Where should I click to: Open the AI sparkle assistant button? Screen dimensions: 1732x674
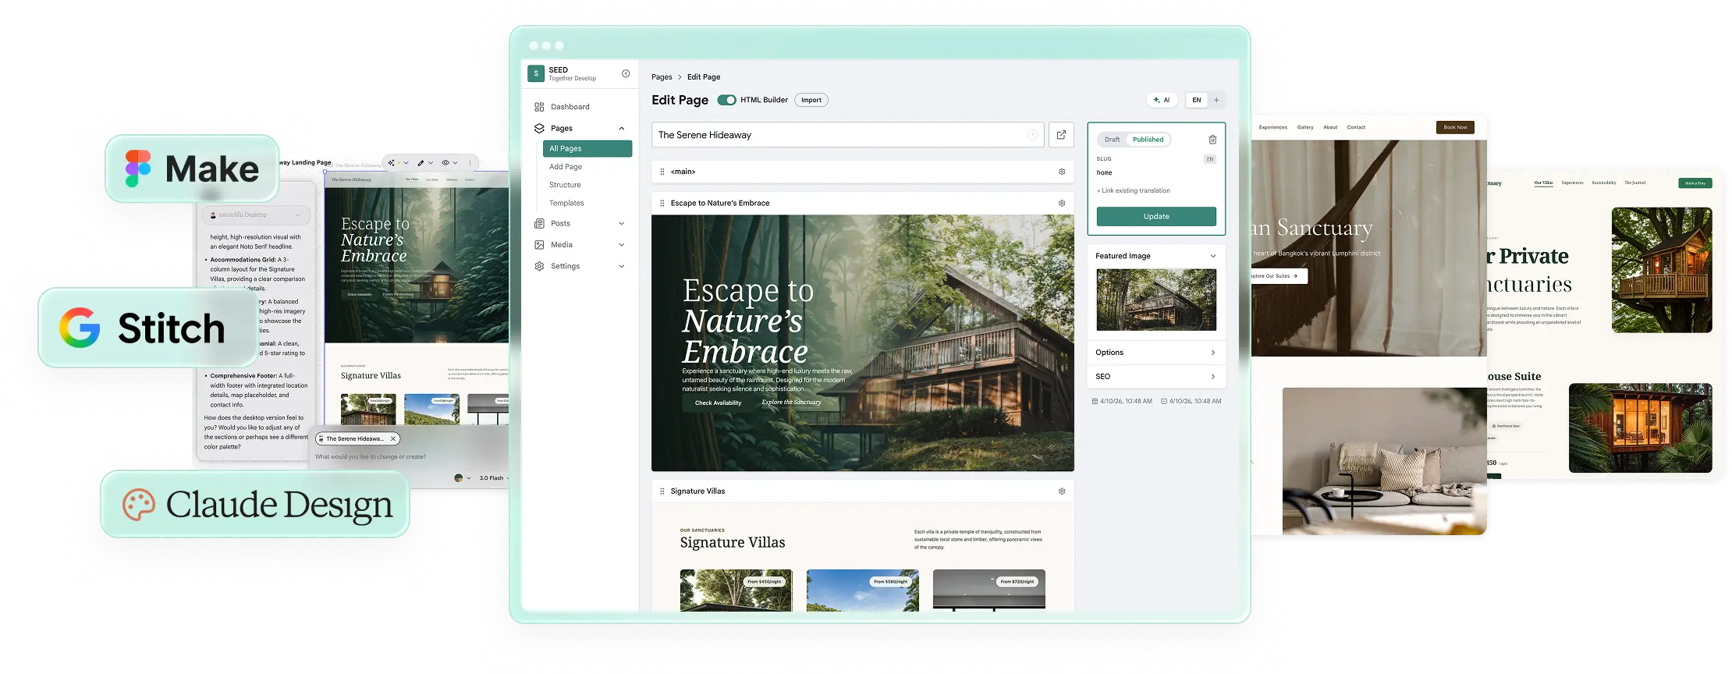(x=1162, y=100)
